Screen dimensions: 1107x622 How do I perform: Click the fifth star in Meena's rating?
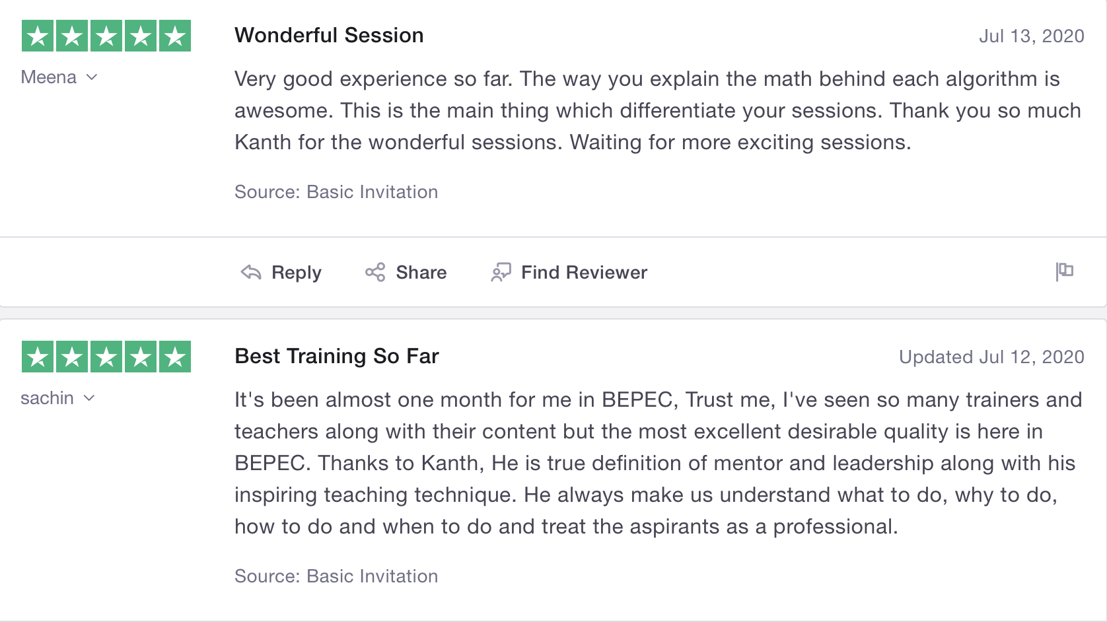175,36
